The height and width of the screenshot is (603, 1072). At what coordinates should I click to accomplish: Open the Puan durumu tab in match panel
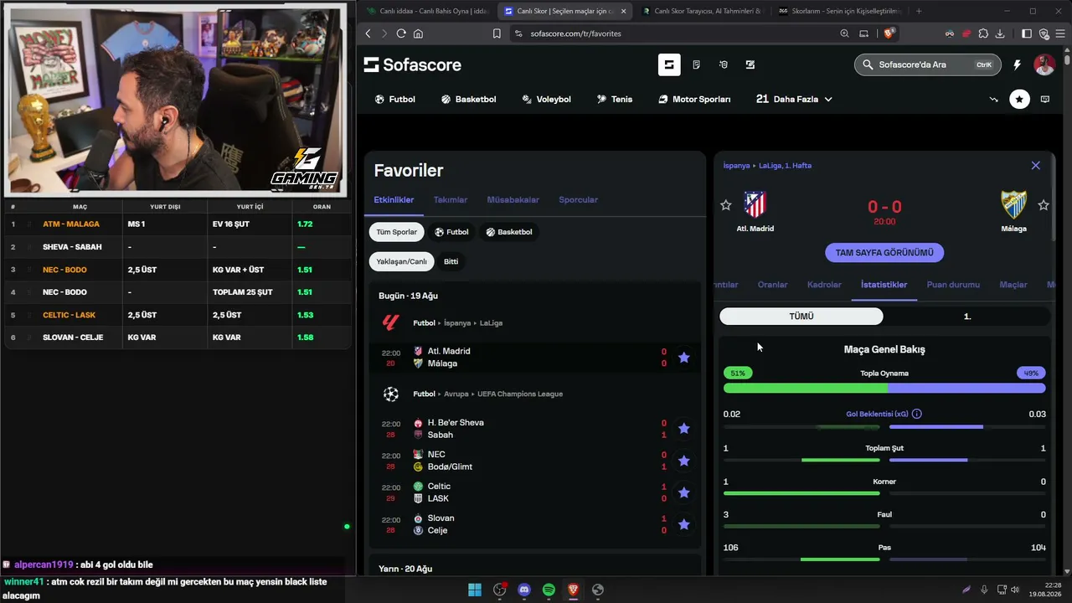[953, 285]
